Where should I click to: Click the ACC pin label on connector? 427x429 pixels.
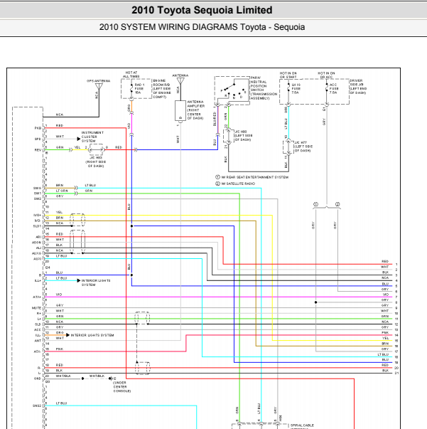38,329
